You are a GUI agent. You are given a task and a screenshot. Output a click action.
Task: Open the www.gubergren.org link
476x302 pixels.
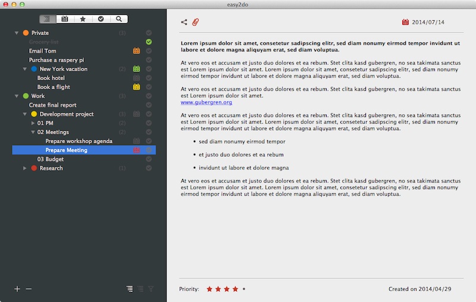pos(206,102)
